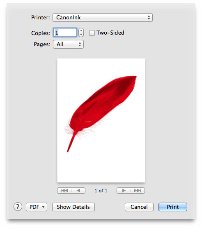This screenshot has width=202, height=229.
Task: Increase copies with stepper up arrow
Action: tap(81, 30)
